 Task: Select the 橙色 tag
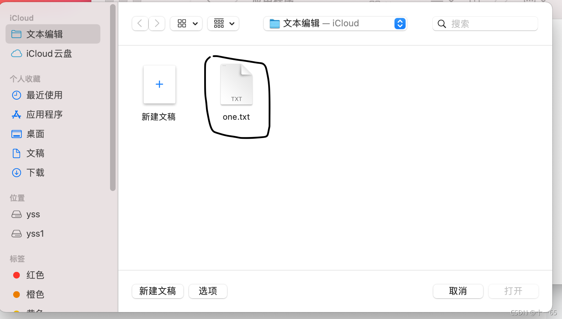(x=35, y=294)
